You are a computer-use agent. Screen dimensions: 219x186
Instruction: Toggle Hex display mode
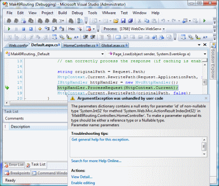[x=72, y=29]
